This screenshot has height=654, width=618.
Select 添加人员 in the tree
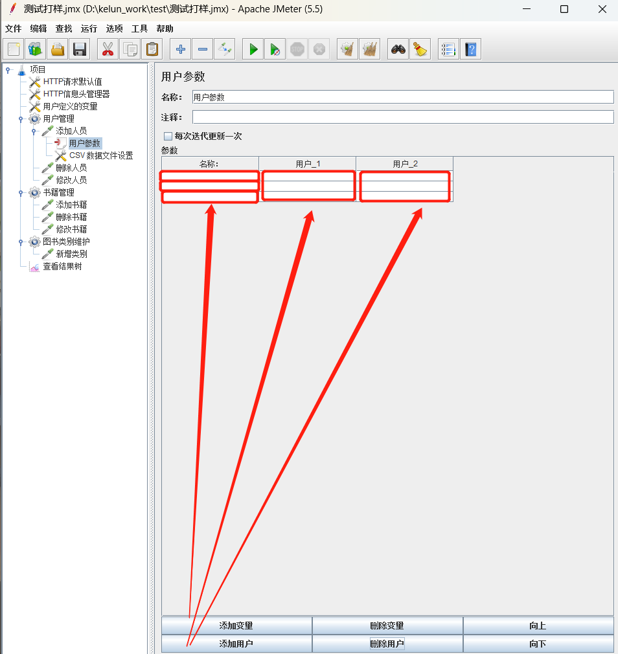click(x=71, y=131)
